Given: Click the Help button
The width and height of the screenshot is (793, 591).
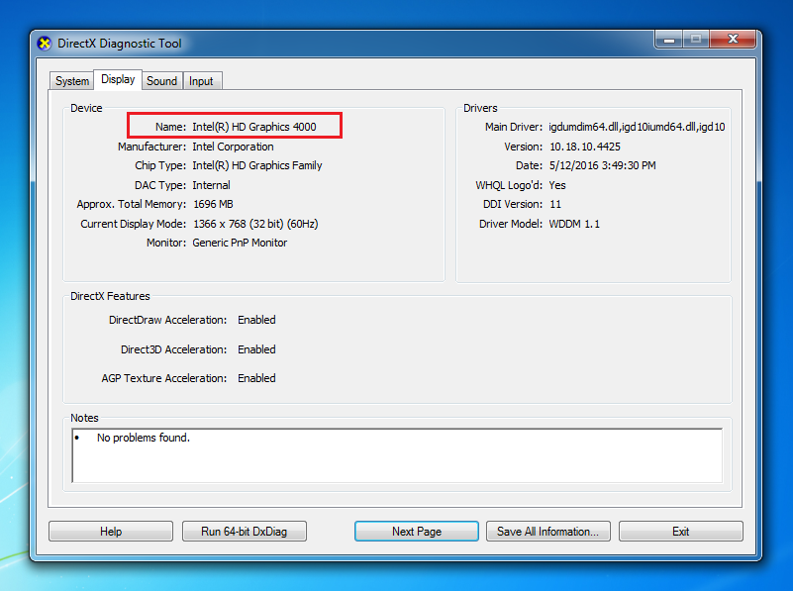Looking at the screenshot, I should coord(111,532).
